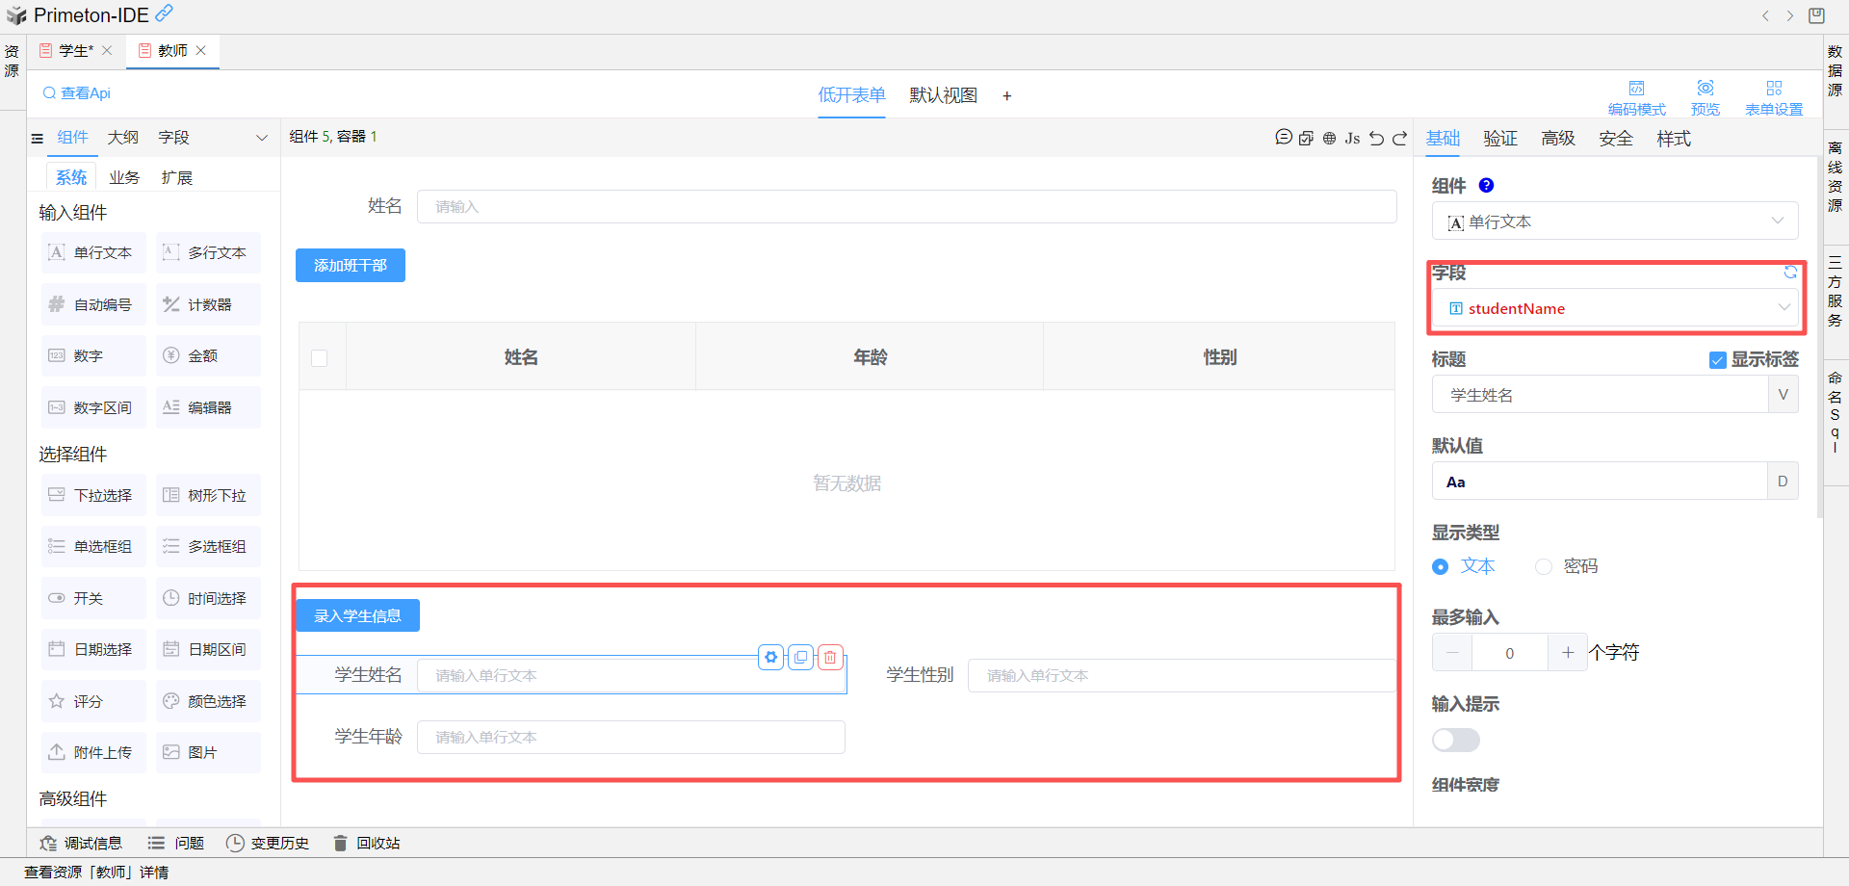This screenshot has height=886, width=1849.
Task: Tick the table header select-all checkbox
Action: tap(320, 358)
